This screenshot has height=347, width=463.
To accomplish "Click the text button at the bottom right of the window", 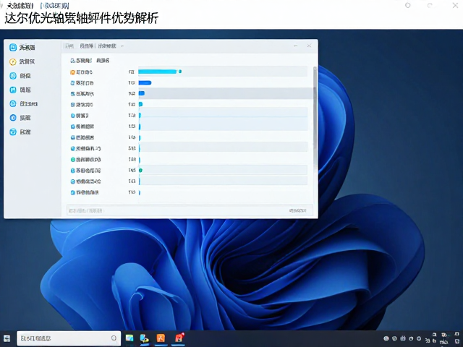I will 297,210.
